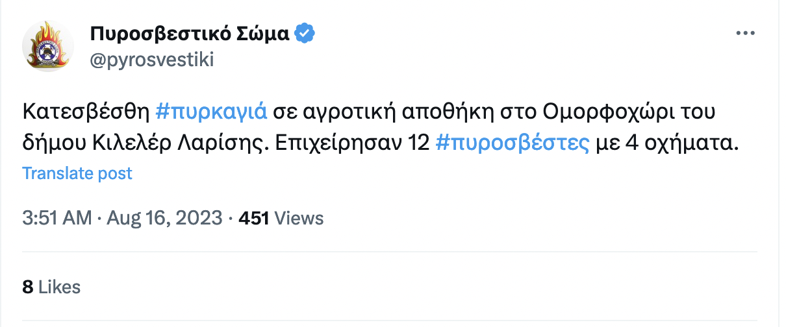This screenshot has height=327, width=786.
Task: Open the Πυροσβεστικό Σώμα profile name
Action: pyautogui.click(x=189, y=34)
